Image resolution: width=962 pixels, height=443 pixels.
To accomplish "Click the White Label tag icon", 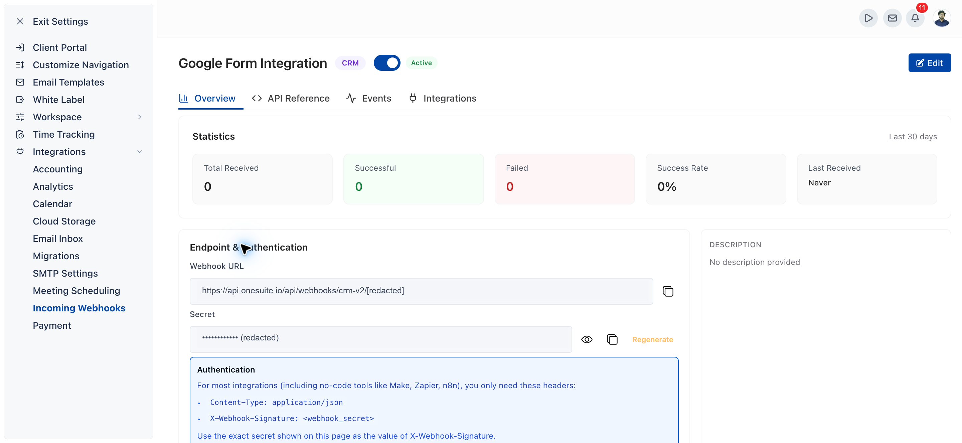I will point(20,99).
